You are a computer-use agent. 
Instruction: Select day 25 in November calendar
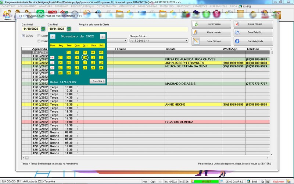tap(93, 68)
